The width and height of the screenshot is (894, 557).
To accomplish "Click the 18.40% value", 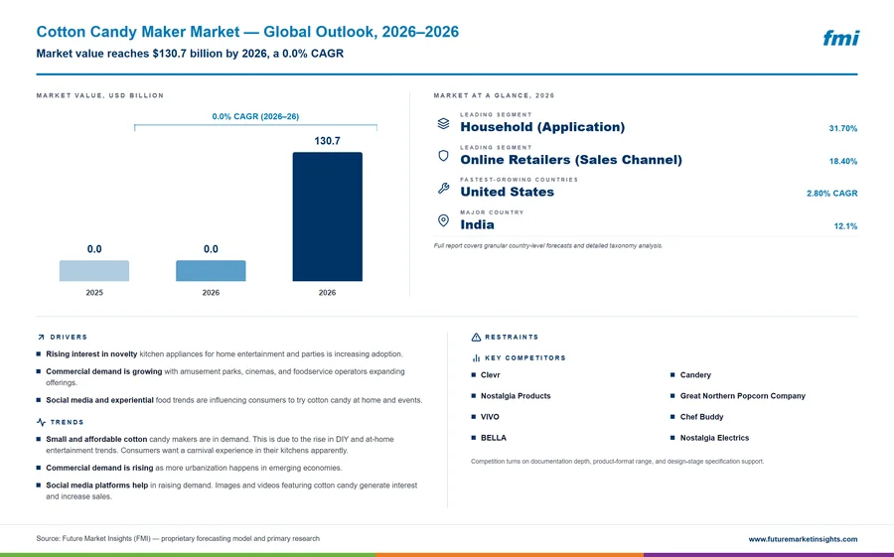I will click(x=842, y=162).
